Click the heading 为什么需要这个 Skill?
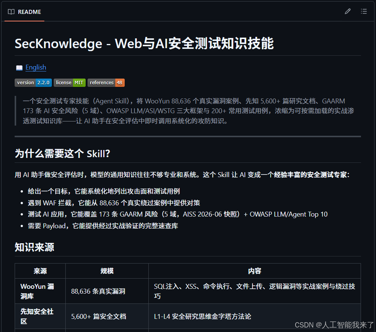 [62, 153]
